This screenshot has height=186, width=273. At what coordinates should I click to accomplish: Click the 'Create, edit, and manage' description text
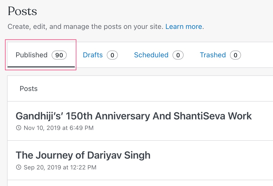point(86,27)
